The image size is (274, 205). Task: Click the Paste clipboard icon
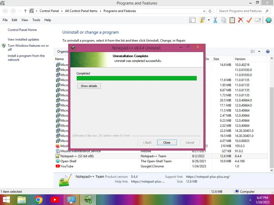click(x=232, y=20)
